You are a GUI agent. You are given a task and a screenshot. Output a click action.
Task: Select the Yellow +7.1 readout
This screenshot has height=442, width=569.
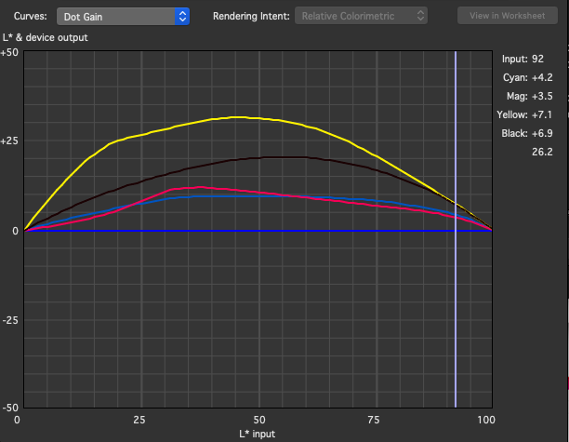(529, 114)
